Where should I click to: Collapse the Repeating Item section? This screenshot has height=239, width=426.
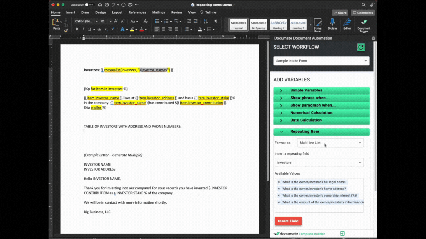321,132
